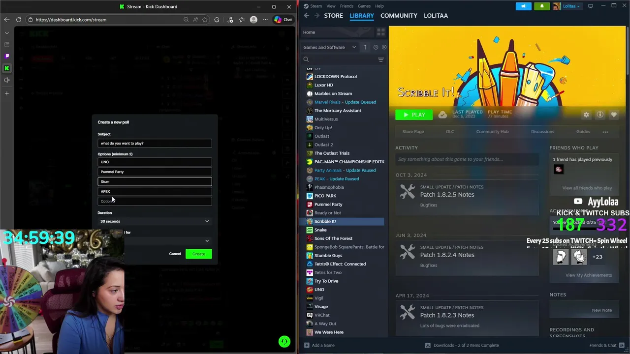Open the library advanced filter icon

pyautogui.click(x=380, y=59)
